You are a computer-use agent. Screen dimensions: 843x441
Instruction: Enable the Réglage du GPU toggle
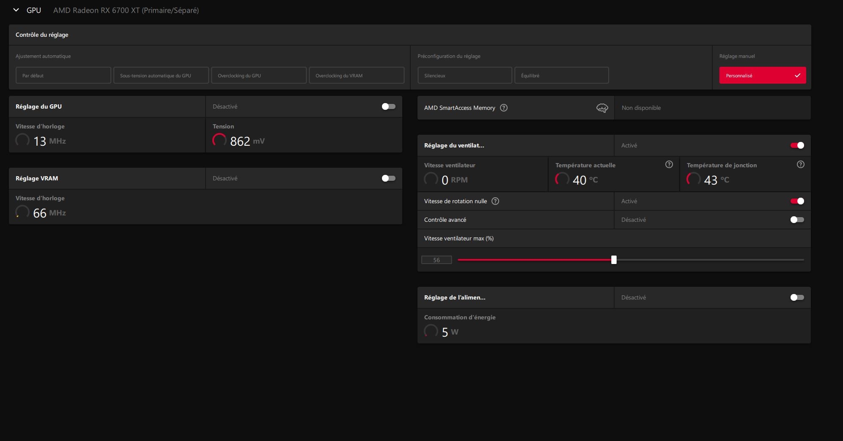(388, 106)
